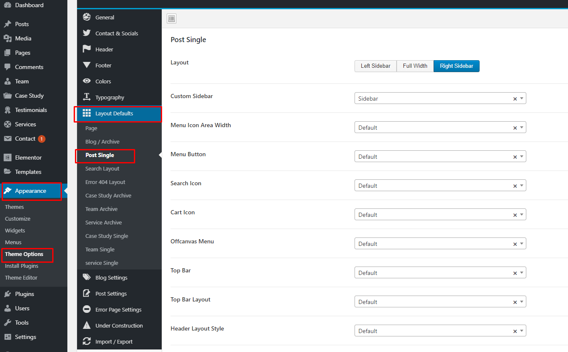Click the Appearance paintbrush icon
This screenshot has width=568, height=352.
(8, 191)
